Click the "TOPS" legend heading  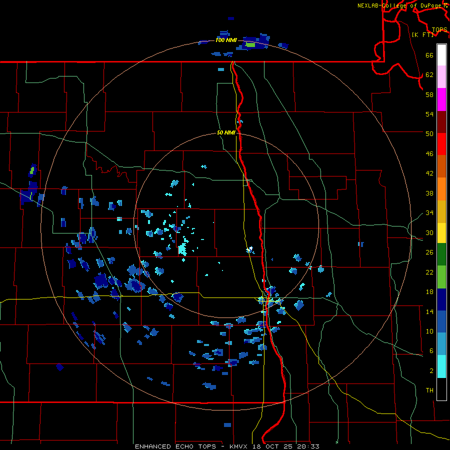coord(439,30)
